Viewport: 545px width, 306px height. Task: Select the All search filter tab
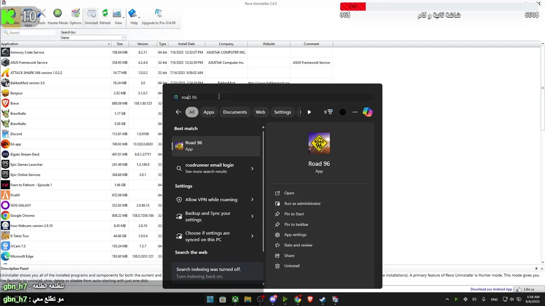(192, 112)
